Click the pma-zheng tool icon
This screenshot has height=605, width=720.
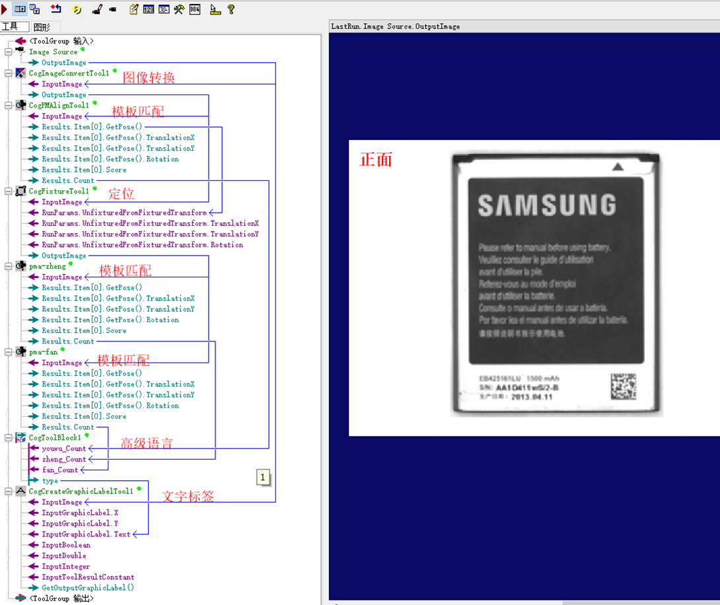pos(20,266)
